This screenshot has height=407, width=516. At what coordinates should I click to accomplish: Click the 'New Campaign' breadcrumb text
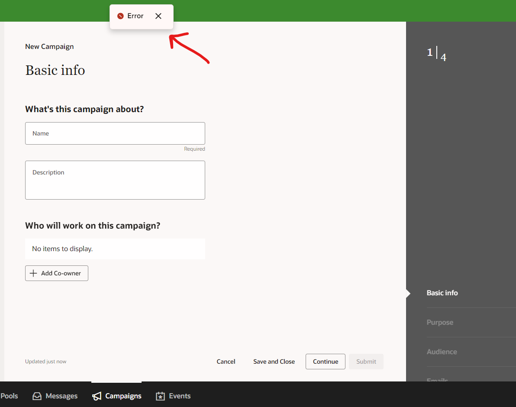point(49,46)
